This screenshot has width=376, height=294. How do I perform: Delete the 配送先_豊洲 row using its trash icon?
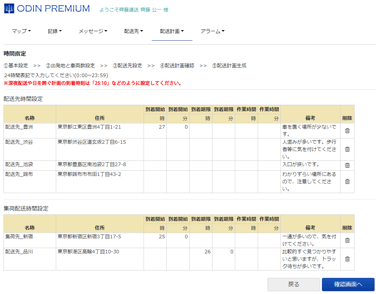coord(347,131)
